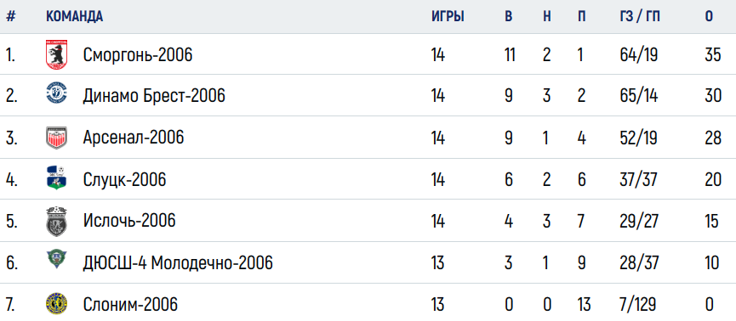Go to the Ислочь-2006 team page
Screen dimensions: 736x321
tap(129, 220)
